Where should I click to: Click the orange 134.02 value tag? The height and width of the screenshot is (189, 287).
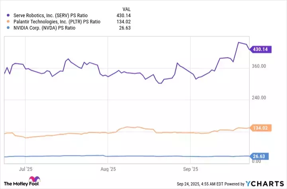point(261,128)
